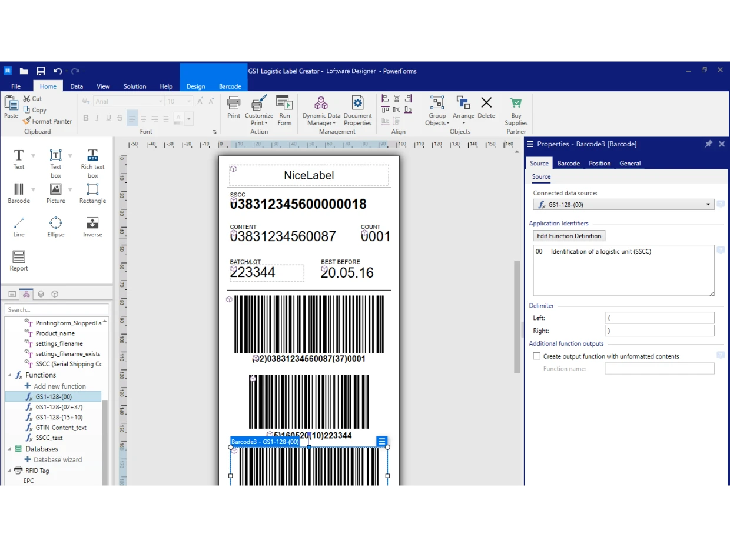Open the Data ribbon tab
The width and height of the screenshot is (730, 547).
[x=77, y=86]
